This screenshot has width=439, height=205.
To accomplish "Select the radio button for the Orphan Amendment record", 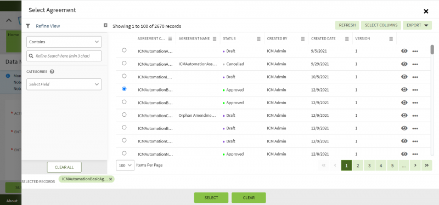I will (x=124, y=115).
